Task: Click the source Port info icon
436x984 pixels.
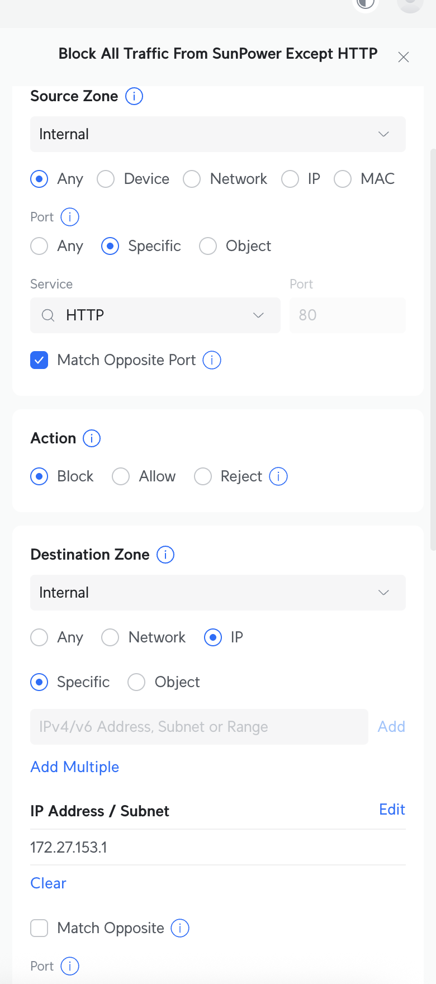Action: [70, 217]
